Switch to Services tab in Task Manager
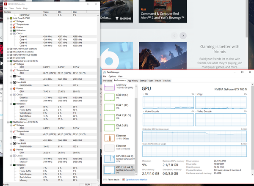The height and width of the screenshot is (186, 254). click(167, 81)
